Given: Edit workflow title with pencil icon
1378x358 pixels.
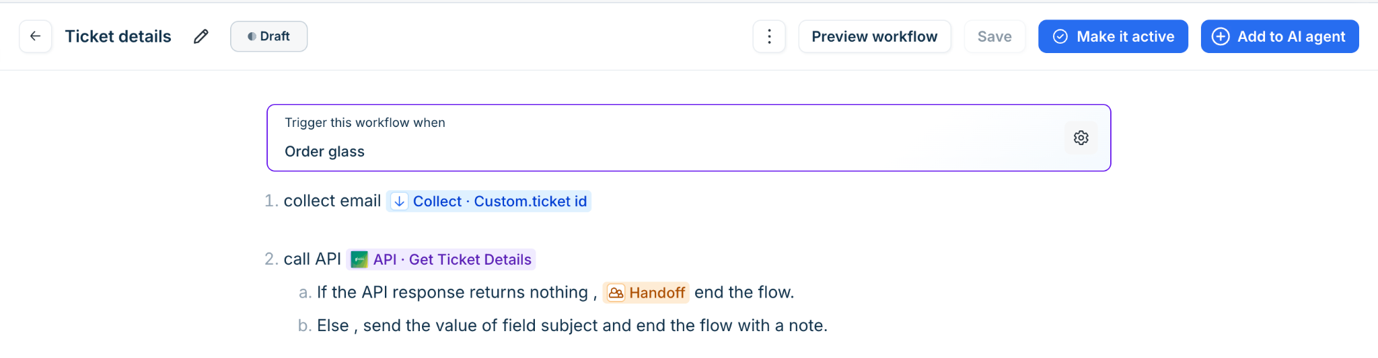Looking at the screenshot, I should (201, 36).
